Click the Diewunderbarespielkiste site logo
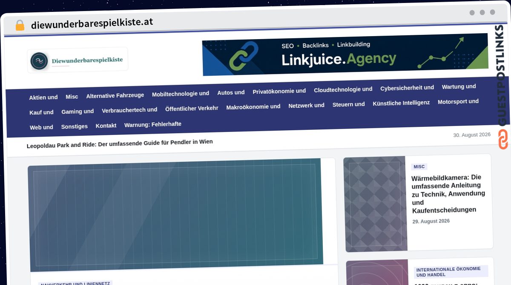This screenshot has height=285, width=511. point(78,60)
